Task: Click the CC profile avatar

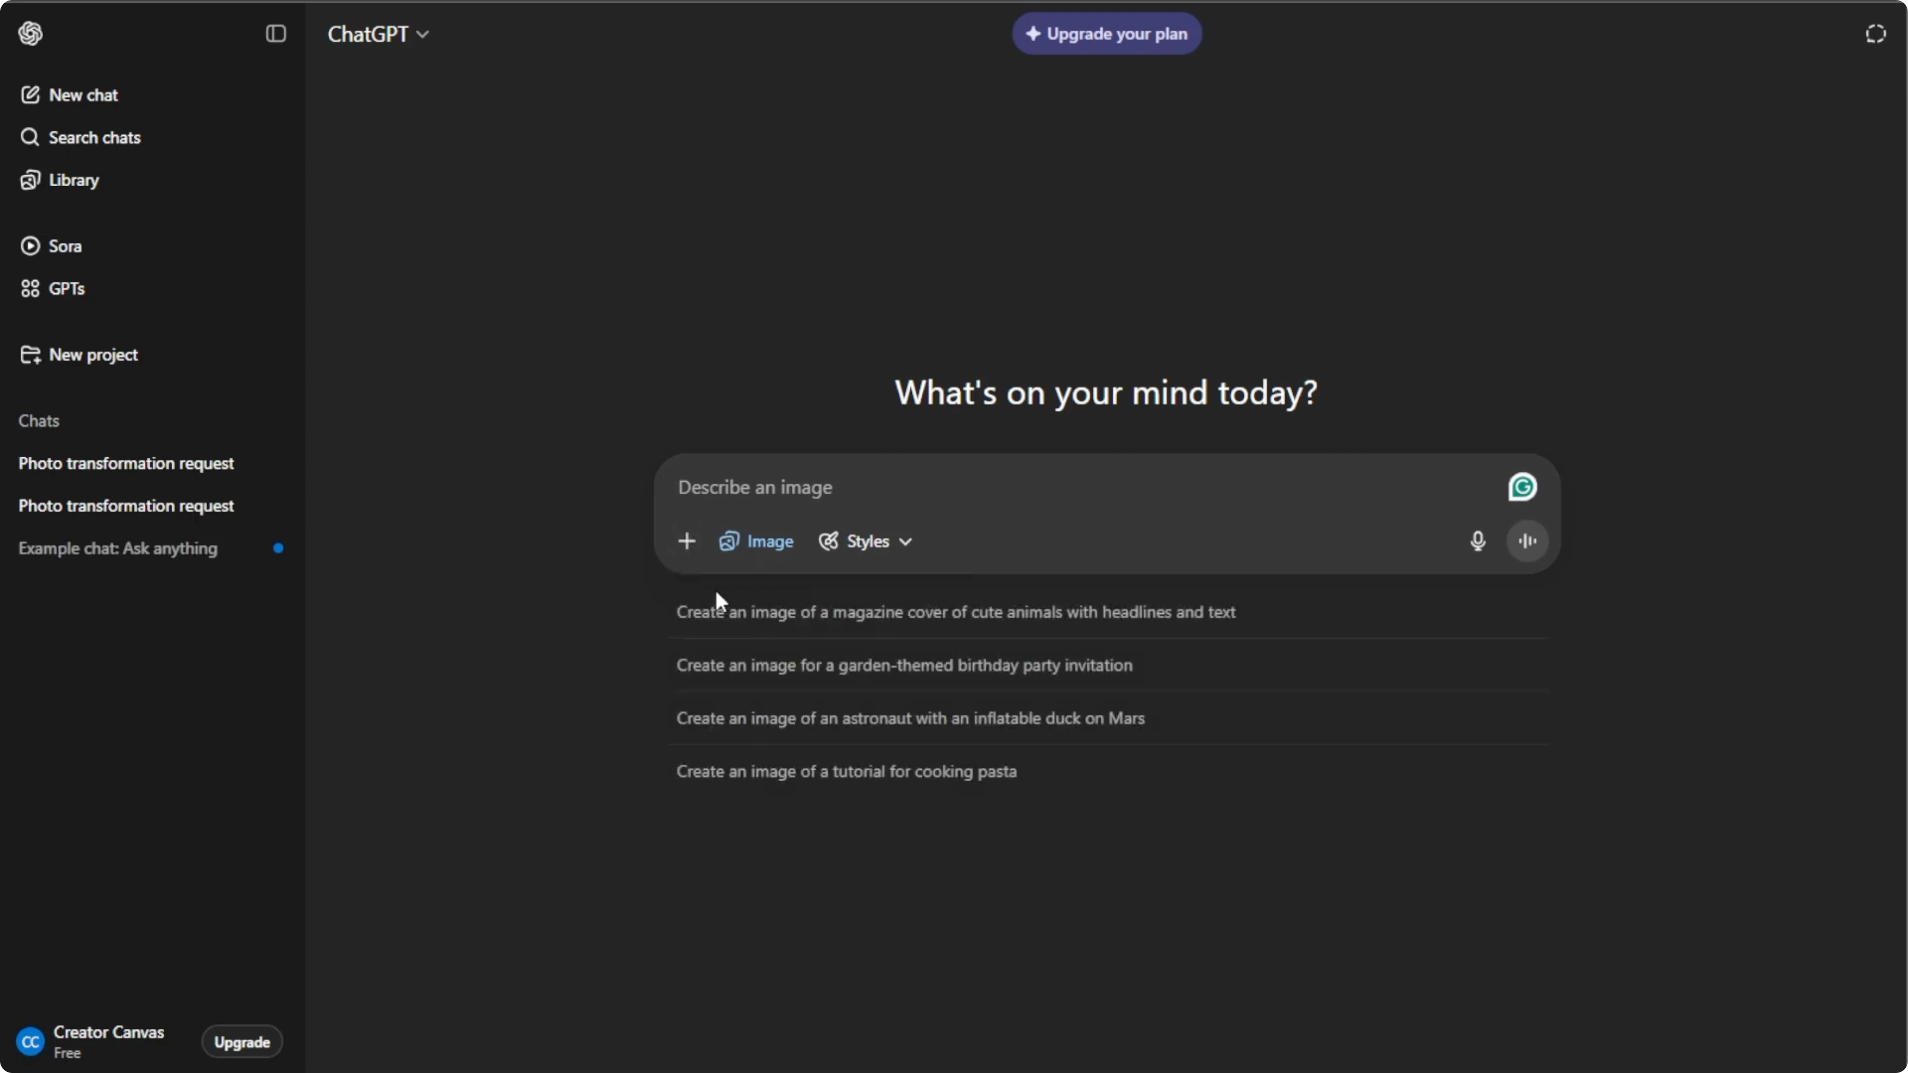Action: [x=31, y=1042]
